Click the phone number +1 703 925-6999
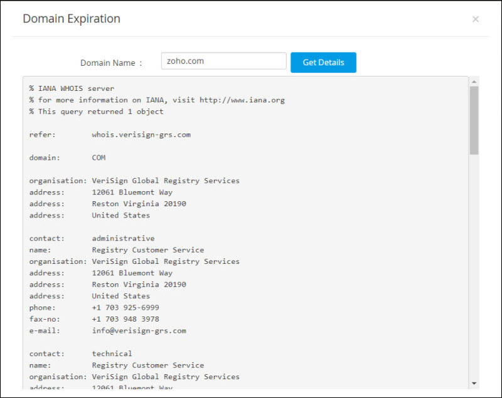 (x=125, y=308)
